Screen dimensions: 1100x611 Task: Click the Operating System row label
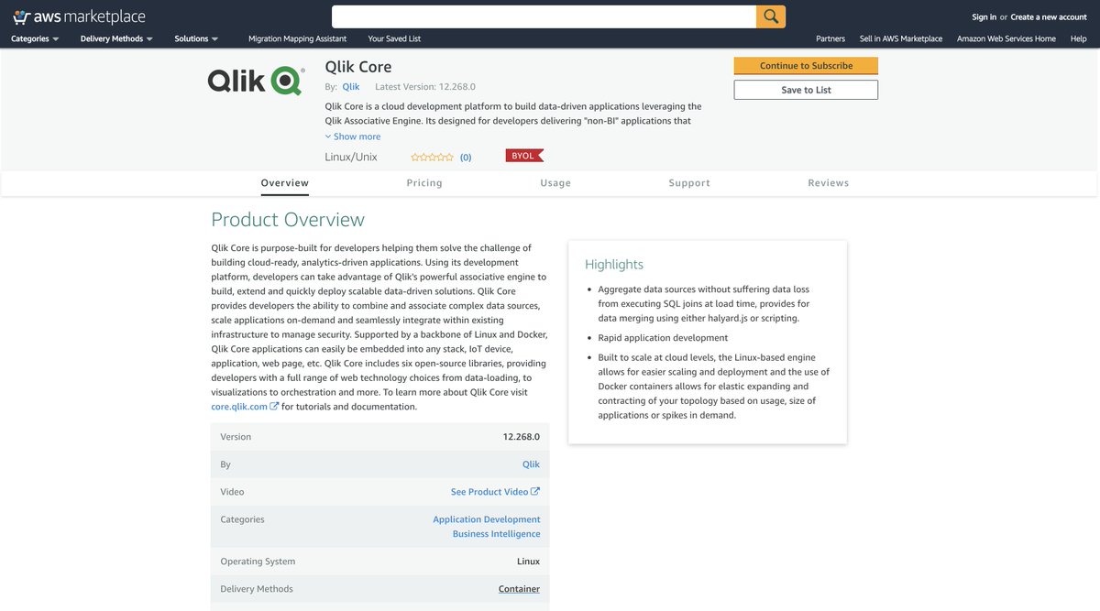click(258, 562)
